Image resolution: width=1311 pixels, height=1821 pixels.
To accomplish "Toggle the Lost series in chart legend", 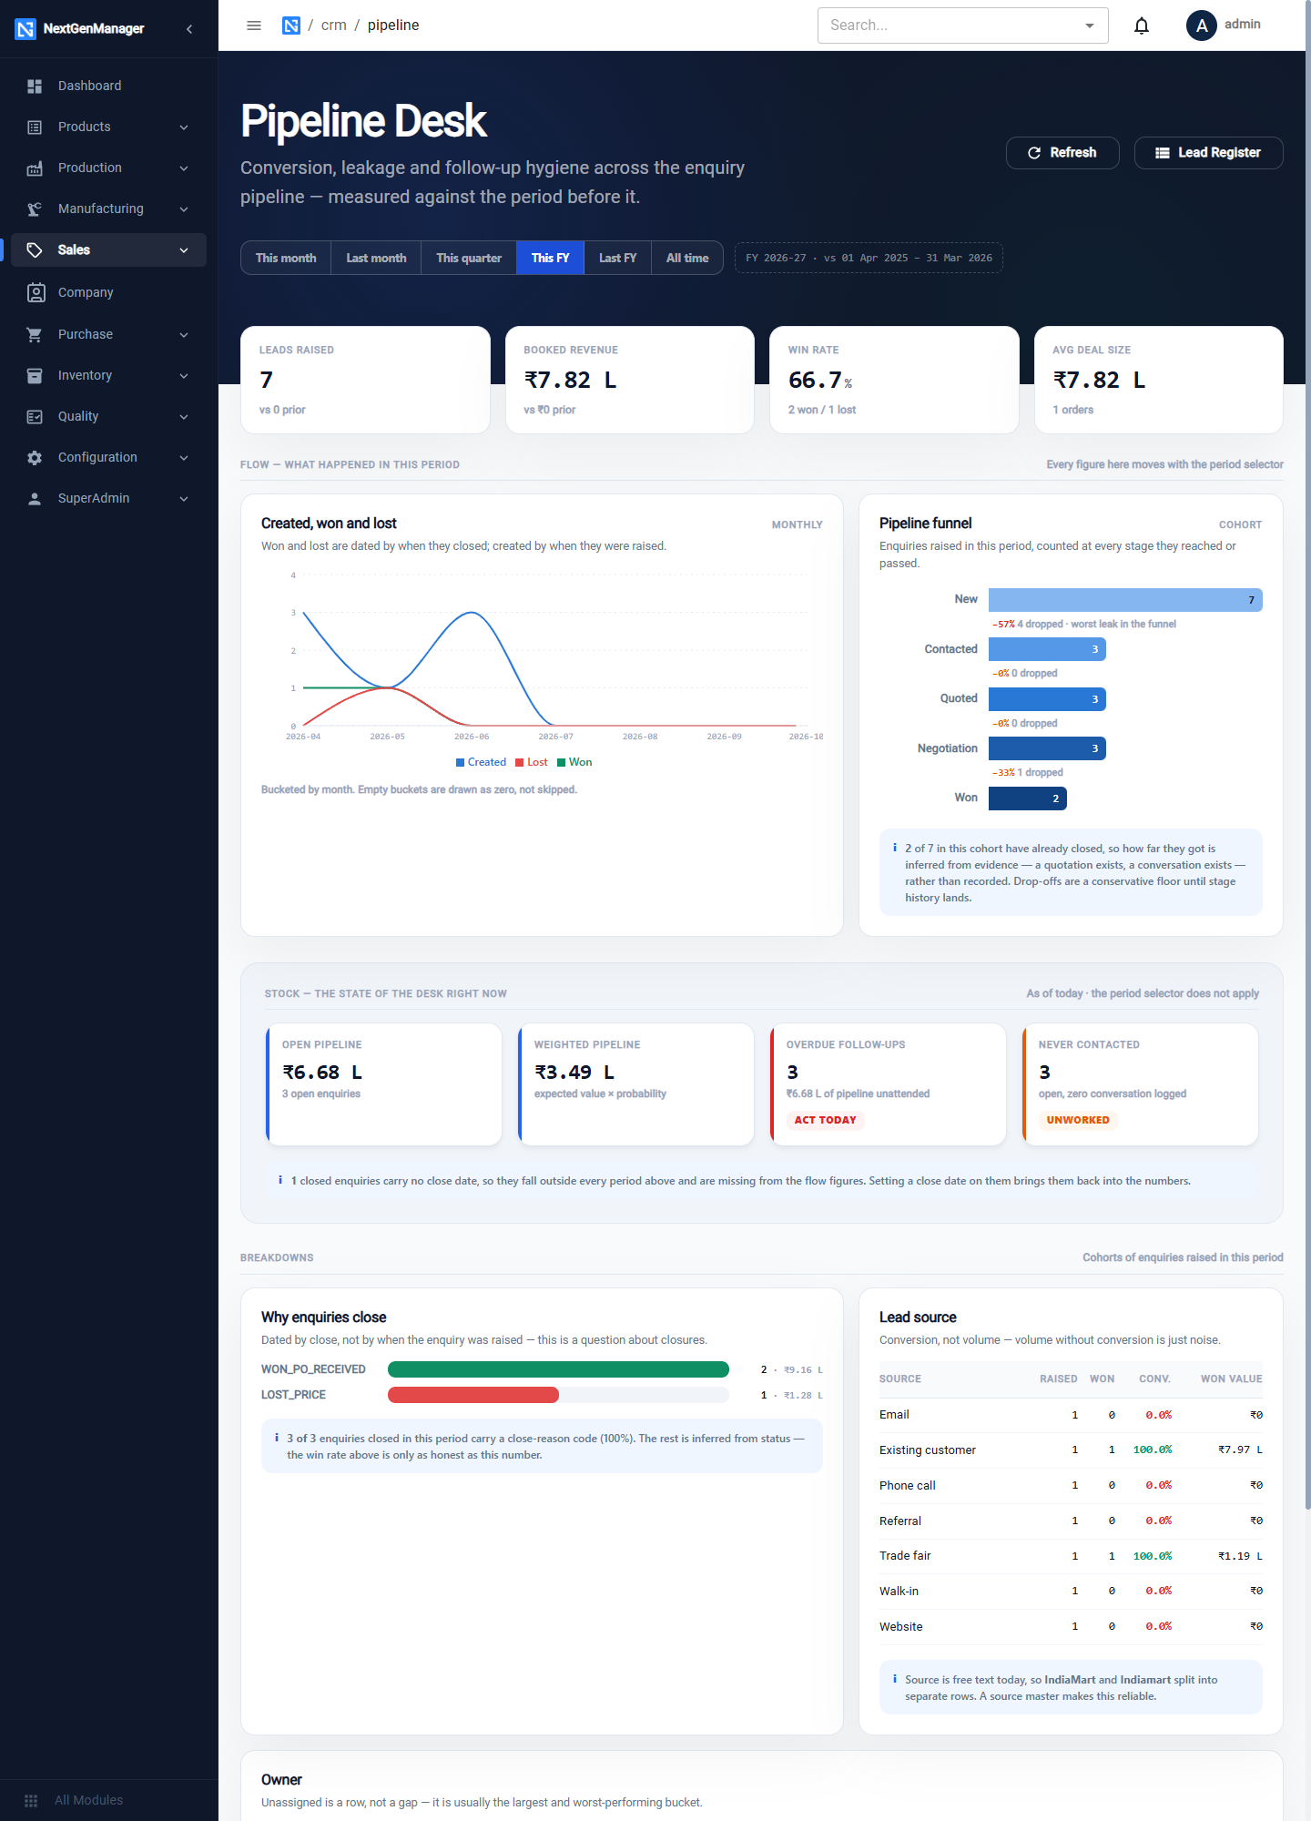I will pyautogui.click(x=532, y=762).
